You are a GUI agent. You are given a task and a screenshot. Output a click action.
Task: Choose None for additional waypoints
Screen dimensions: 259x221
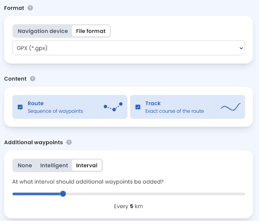click(25, 165)
